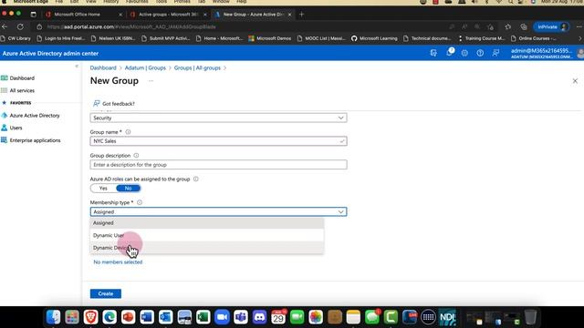
Task: Switch to Microsoft Office Home tab
Action: point(84,15)
